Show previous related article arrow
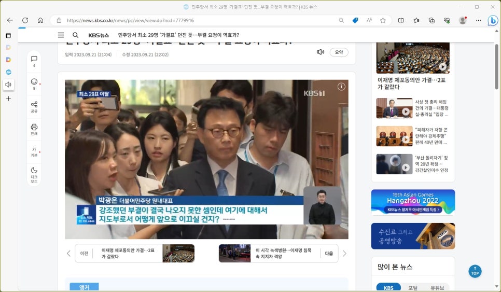501x292 pixels. pos(68,253)
